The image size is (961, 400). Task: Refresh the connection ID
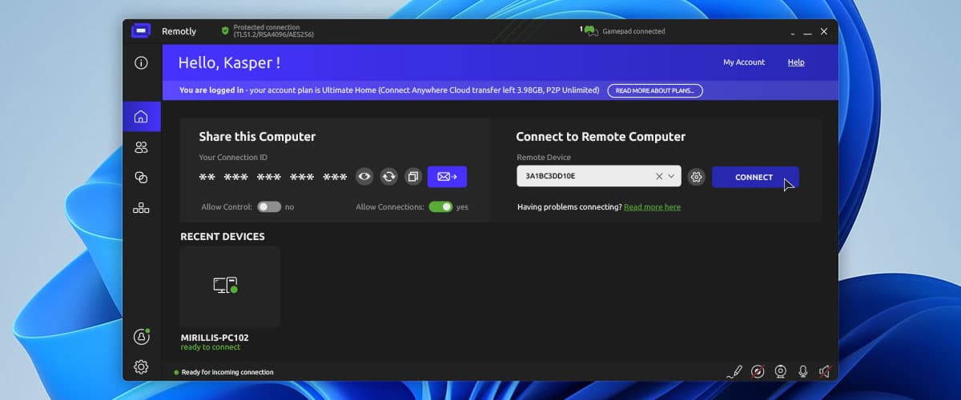click(x=389, y=177)
